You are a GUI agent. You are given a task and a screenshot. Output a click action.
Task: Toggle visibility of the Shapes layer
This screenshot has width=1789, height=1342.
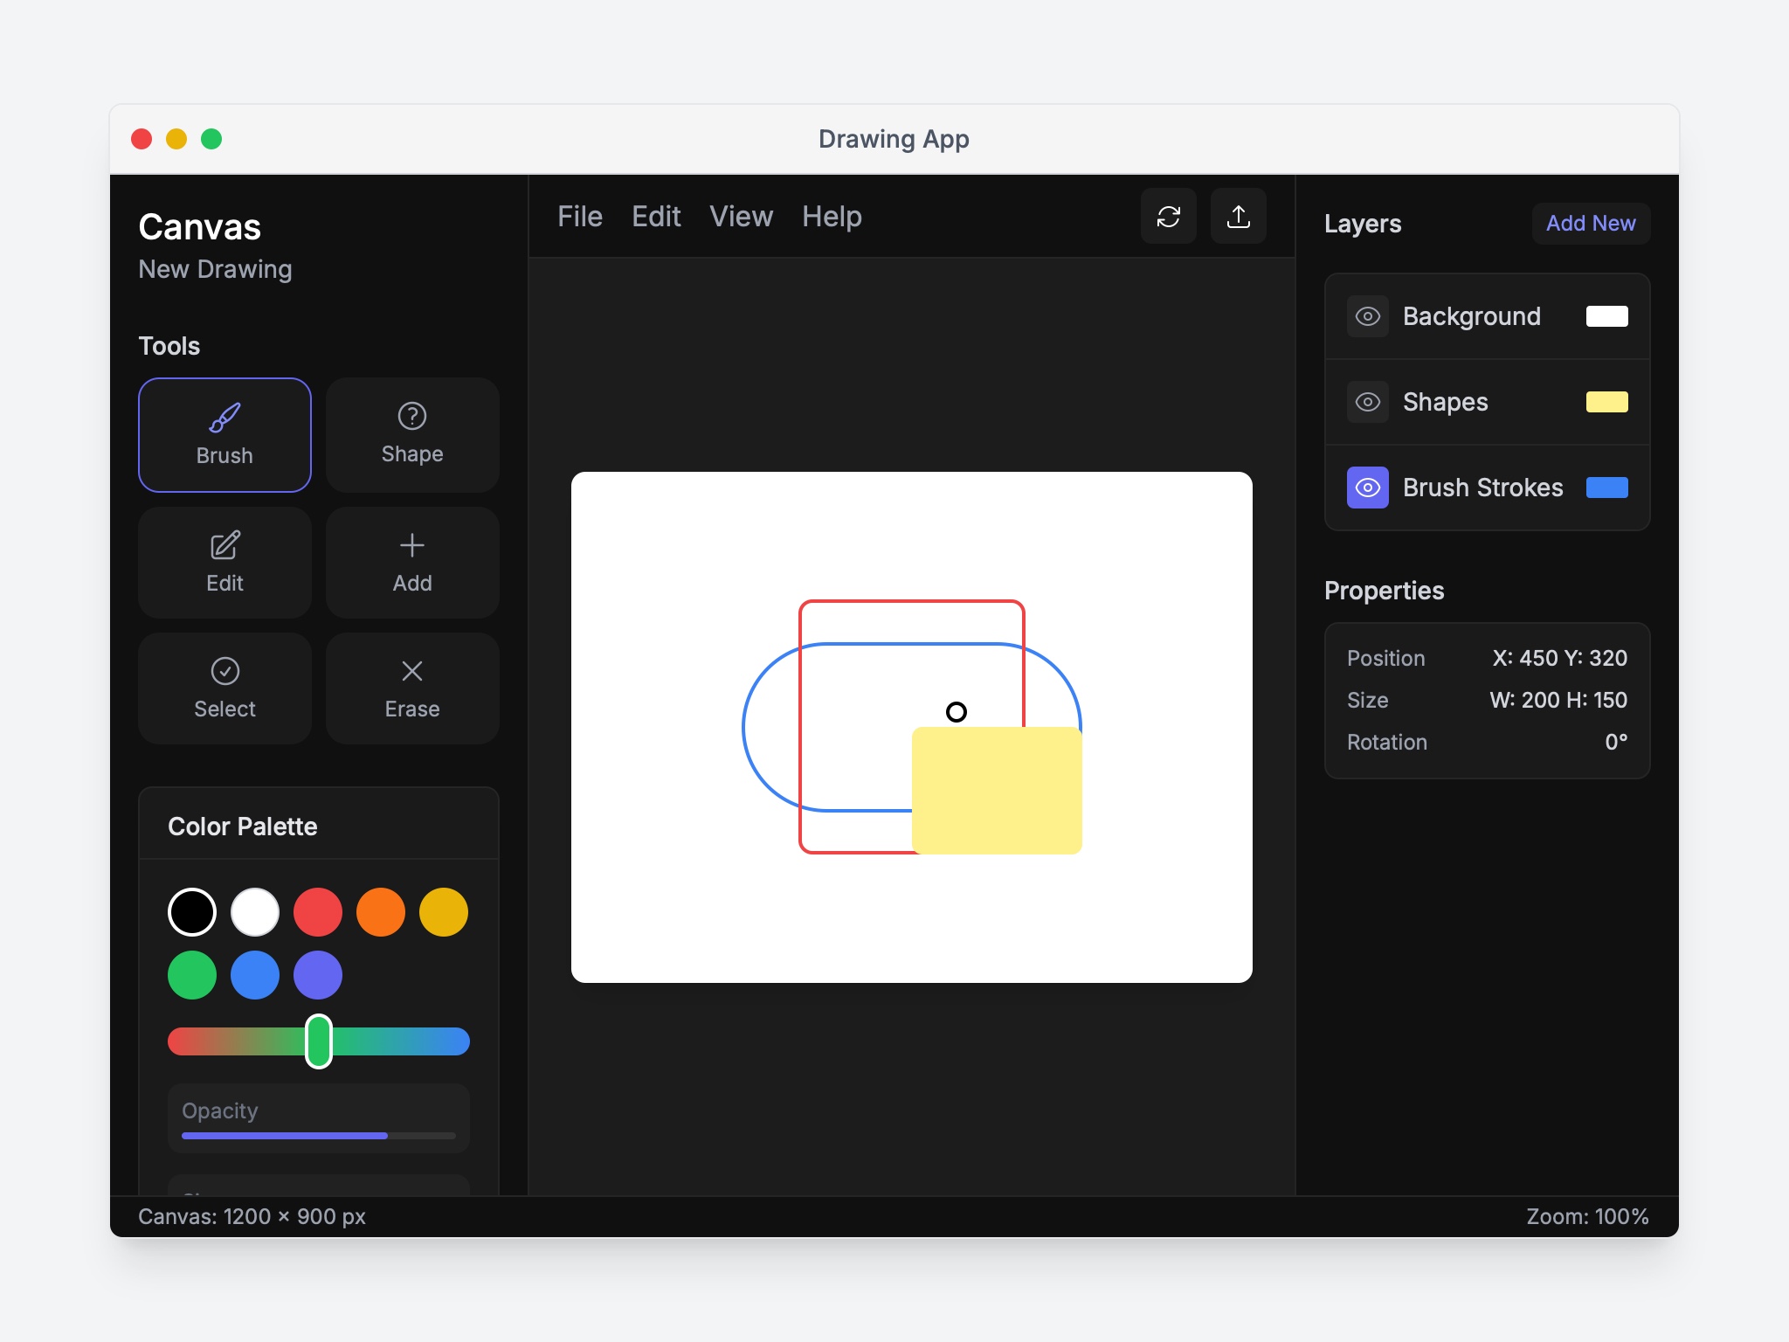[x=1368, y=401]
